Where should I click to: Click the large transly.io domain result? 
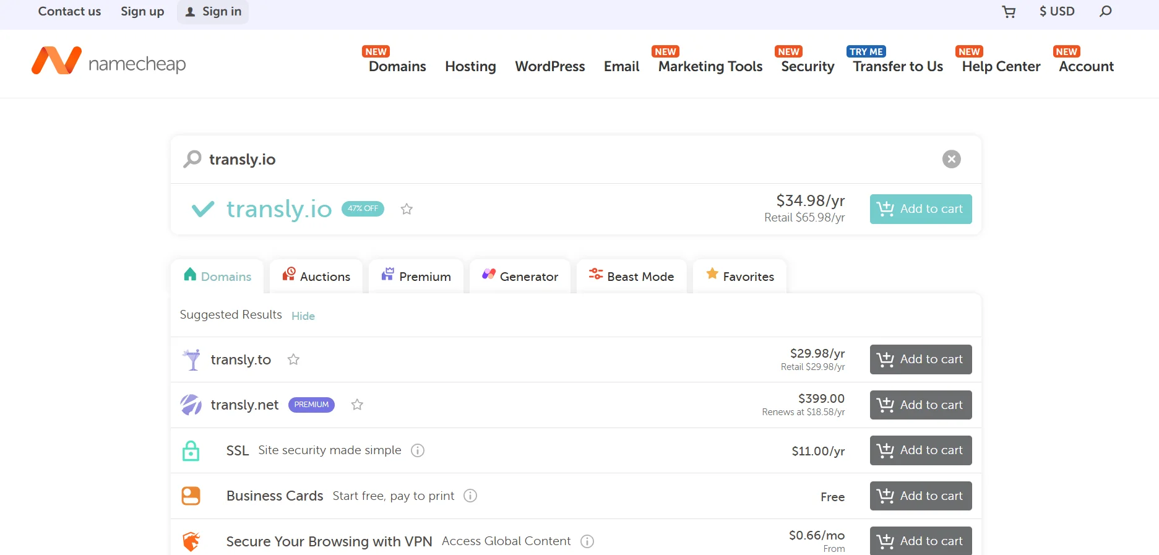[x=279, y=209]
